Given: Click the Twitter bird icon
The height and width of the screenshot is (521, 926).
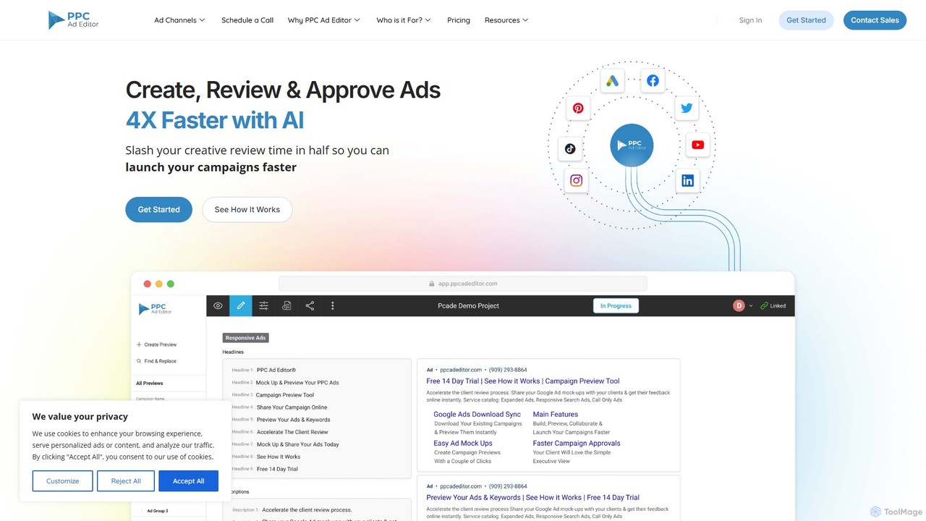Looking at the screenshot, I should [687, 108].
